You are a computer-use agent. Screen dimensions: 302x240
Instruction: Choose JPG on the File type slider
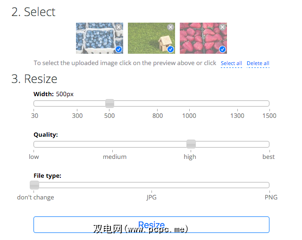point(151,185)
